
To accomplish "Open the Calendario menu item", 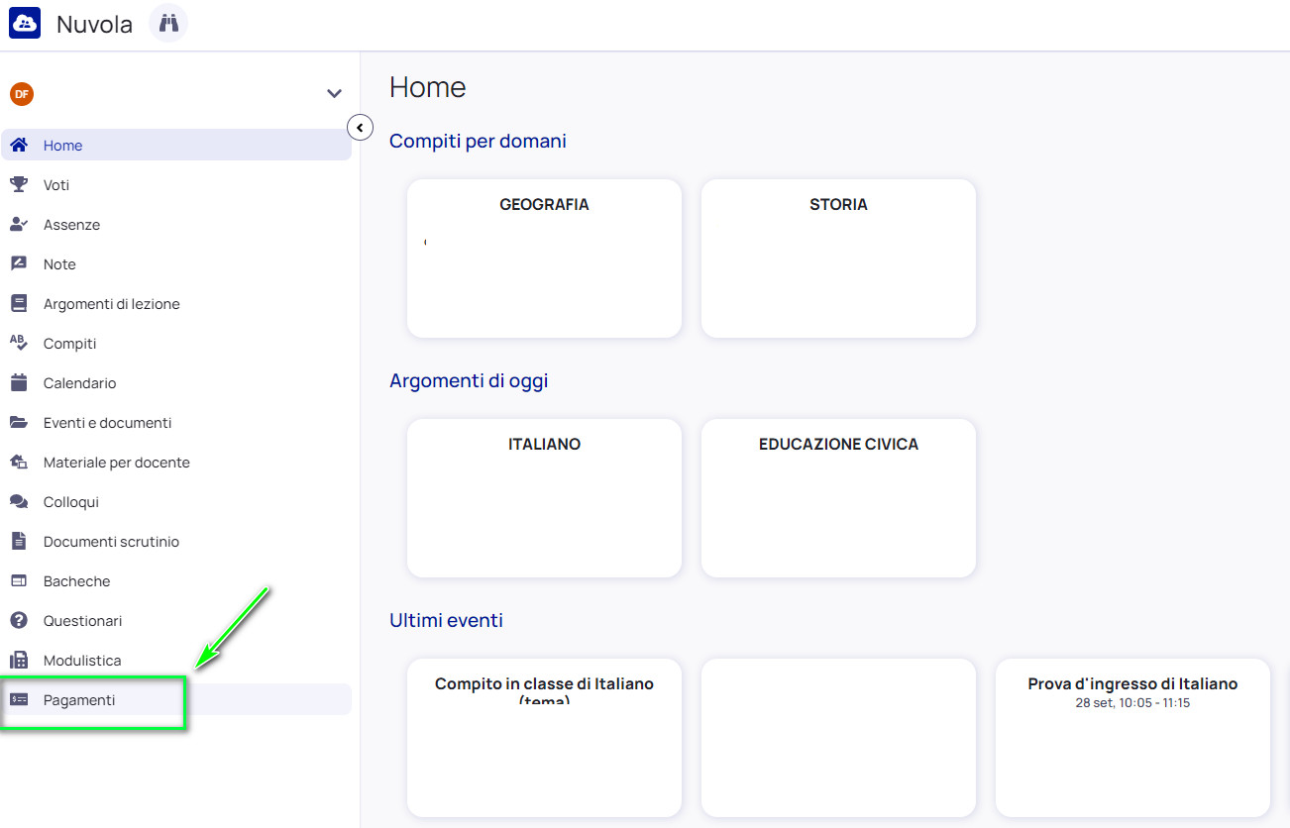I will 176,382.
